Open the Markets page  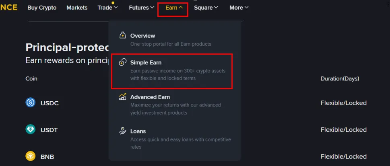[77, 8]
